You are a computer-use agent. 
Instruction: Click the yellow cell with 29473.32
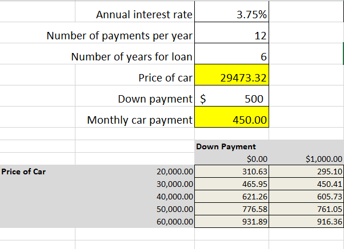[x=232, y=77]
